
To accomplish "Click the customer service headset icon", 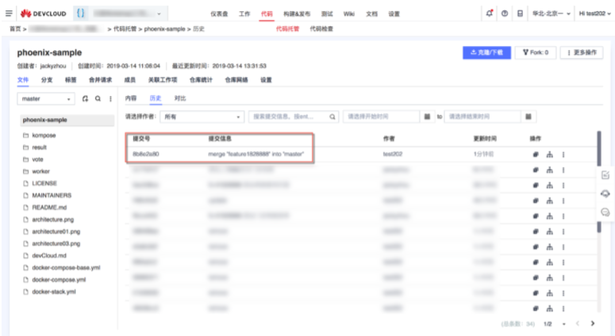I will pos(605,193).
